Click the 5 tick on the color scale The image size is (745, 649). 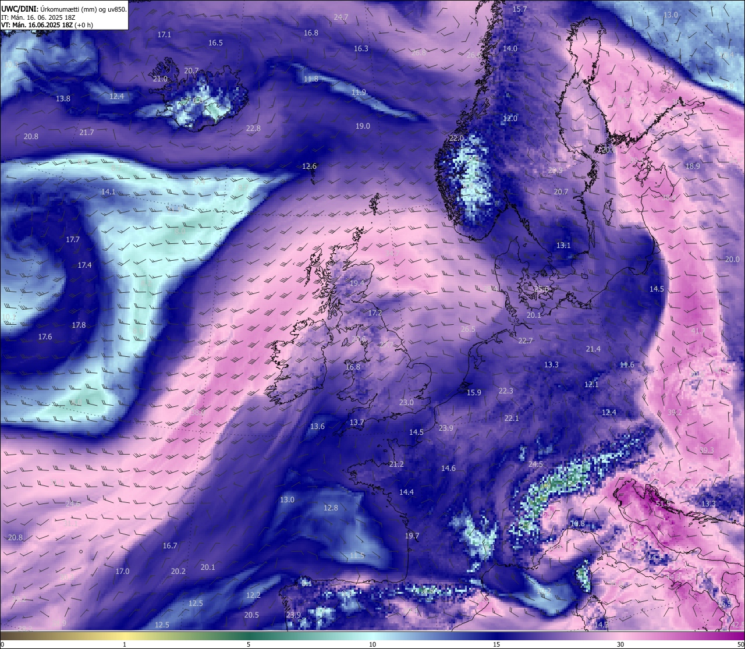click(x=249, y=644)
